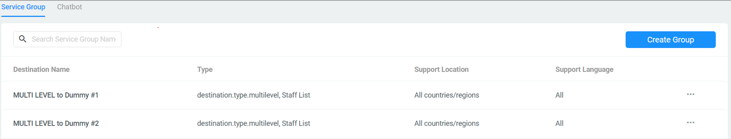Switch to the Service Group tab
Screen dimensions: 731x139
coord(23,7)
